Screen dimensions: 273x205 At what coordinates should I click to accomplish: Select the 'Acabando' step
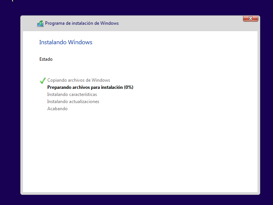[x=57, y=109]
